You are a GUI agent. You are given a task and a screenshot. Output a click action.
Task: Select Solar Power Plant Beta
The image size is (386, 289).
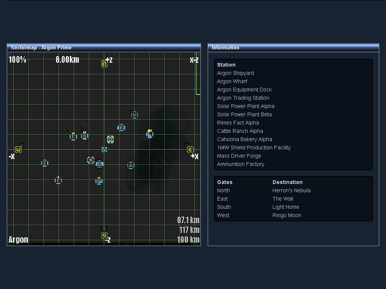244,114
